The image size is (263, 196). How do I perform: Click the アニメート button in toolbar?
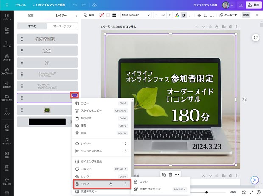pyautogui.click(x=228, y=15)
